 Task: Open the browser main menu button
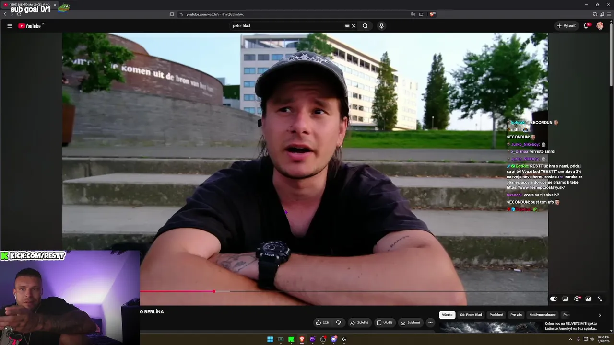(609, 14)
